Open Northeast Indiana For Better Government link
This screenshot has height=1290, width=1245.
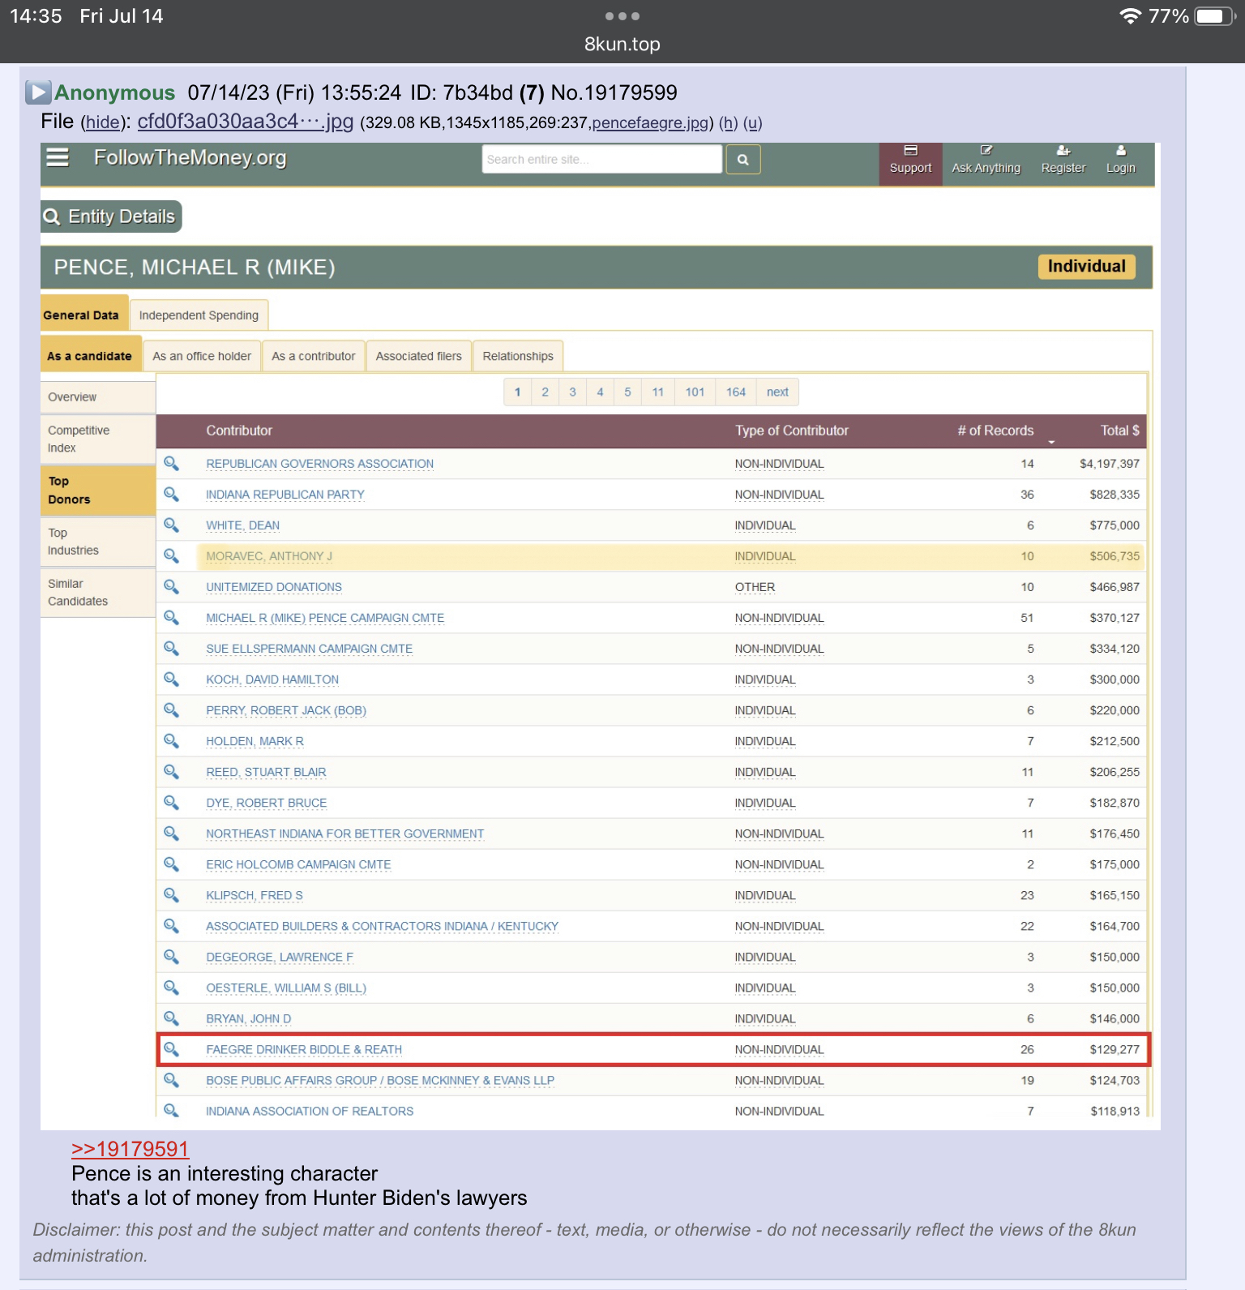click(344, 834)
